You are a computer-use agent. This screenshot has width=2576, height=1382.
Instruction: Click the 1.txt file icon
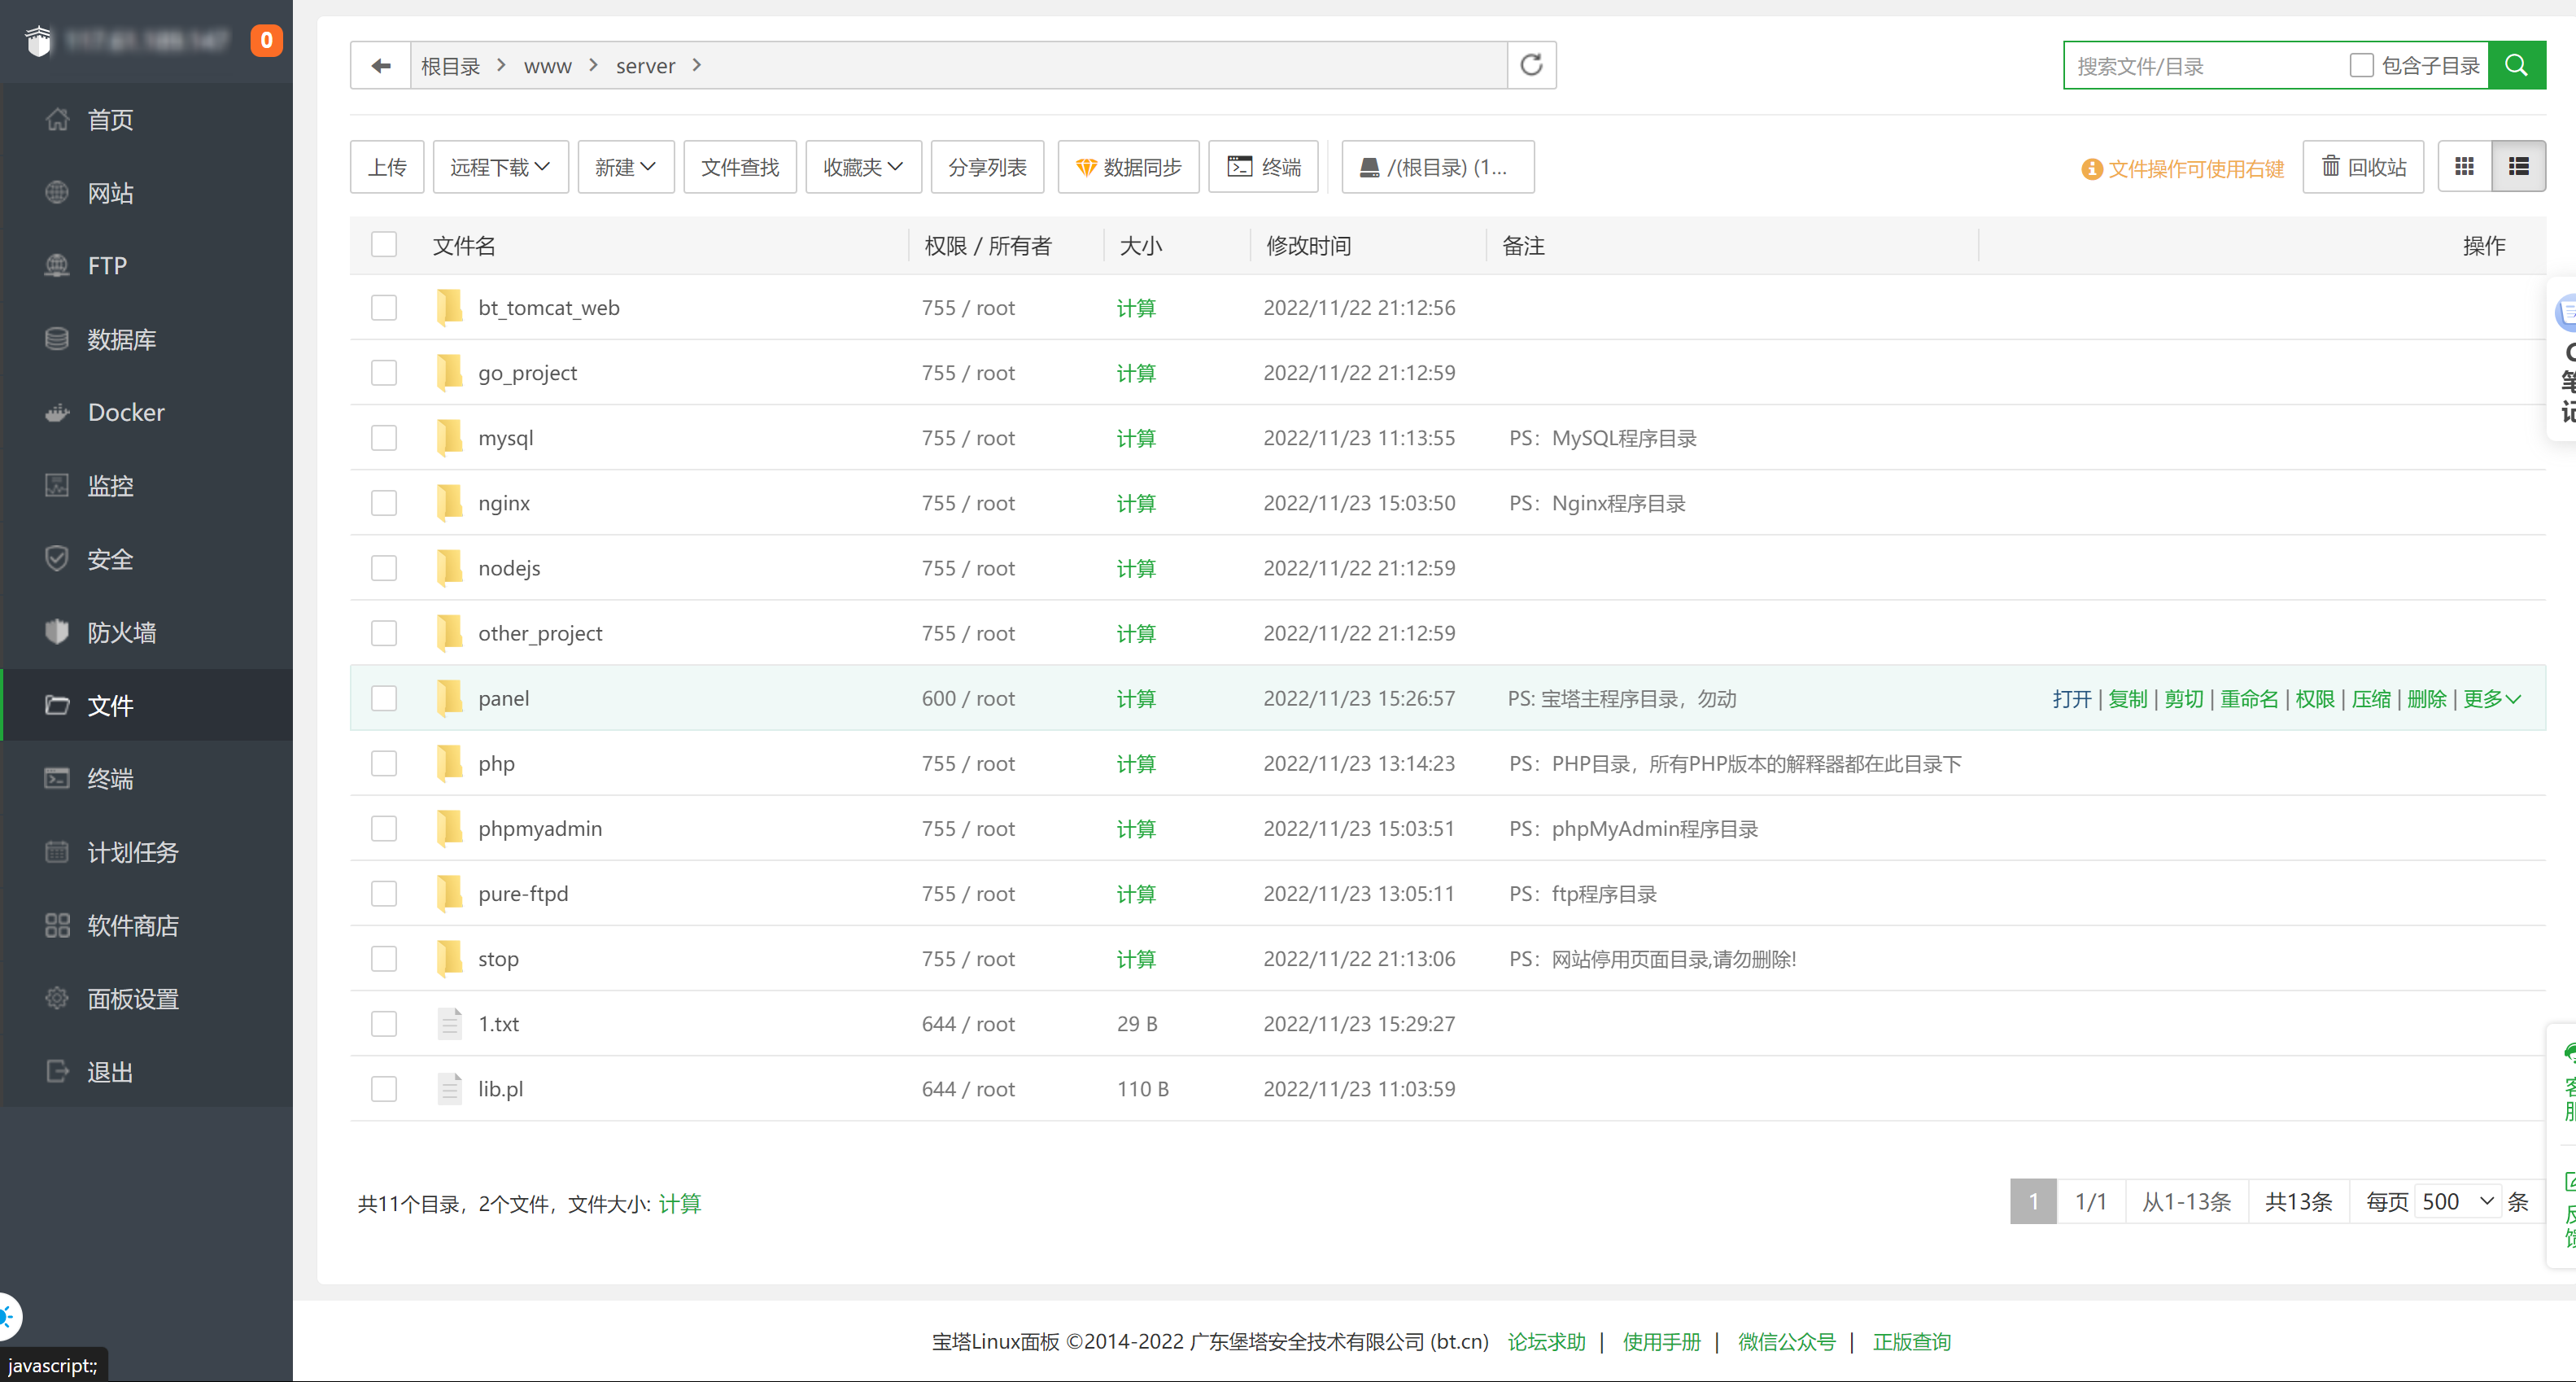click(x=450, y=1024)
